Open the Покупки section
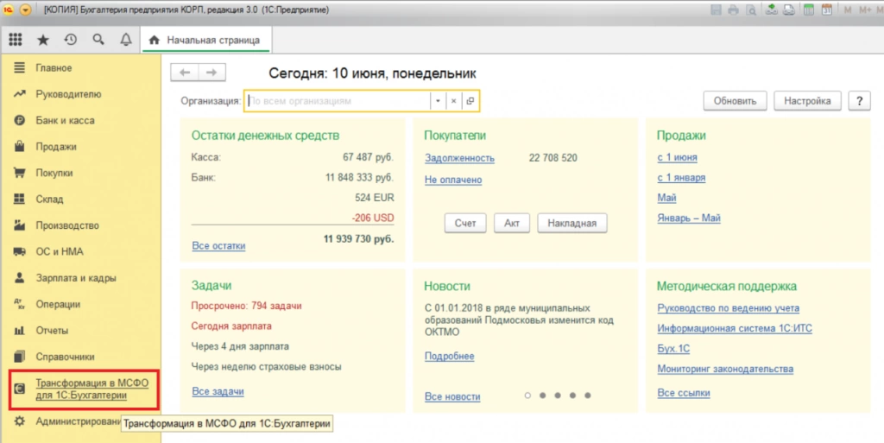Viewport: 884px width, 443px height. 54,173
